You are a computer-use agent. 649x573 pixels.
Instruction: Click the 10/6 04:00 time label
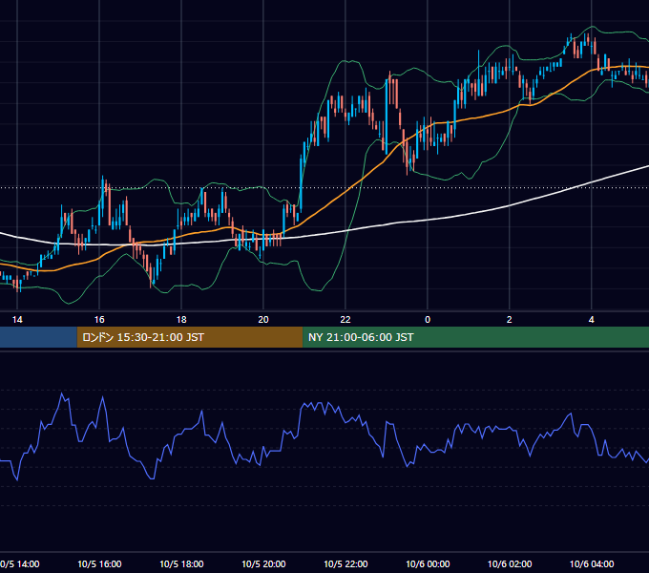point(592,563)
